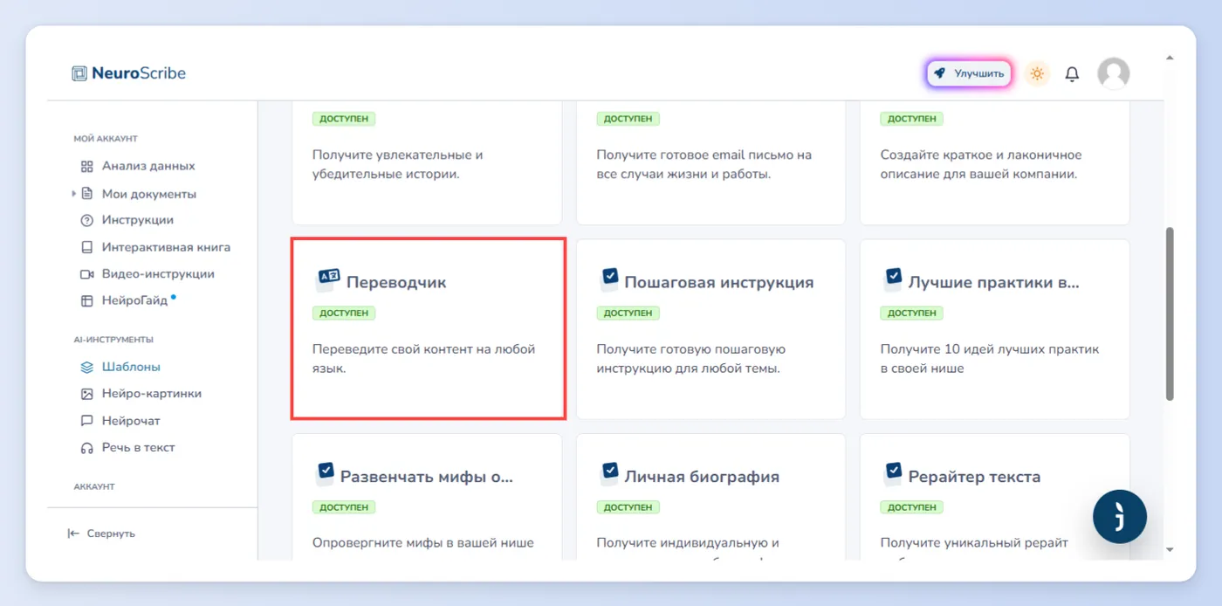Click the AI-инструменты section heading

(113, 340)
